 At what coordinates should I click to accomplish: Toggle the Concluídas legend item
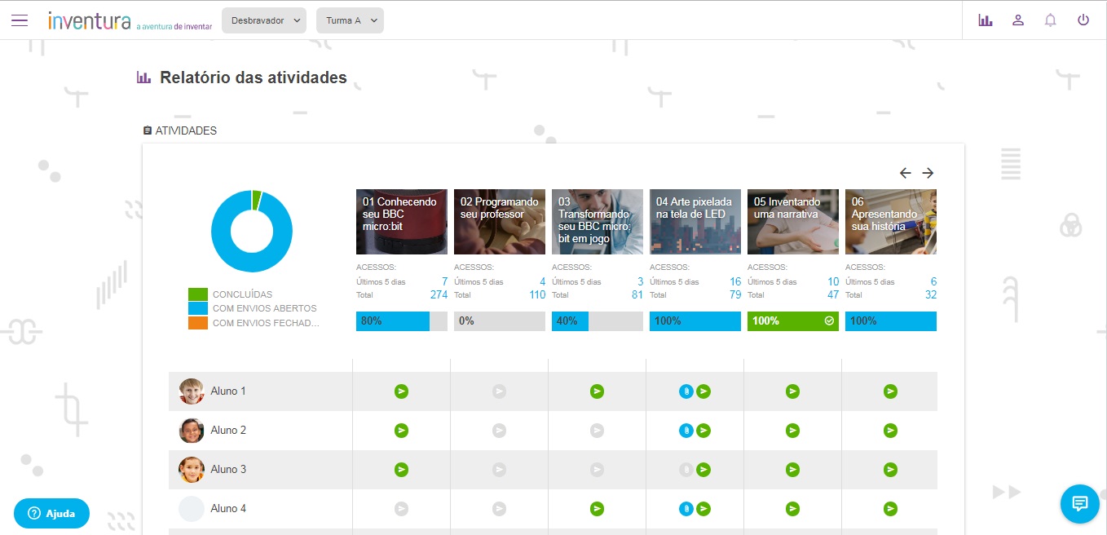pyautogui.click(x=242, y=294)
